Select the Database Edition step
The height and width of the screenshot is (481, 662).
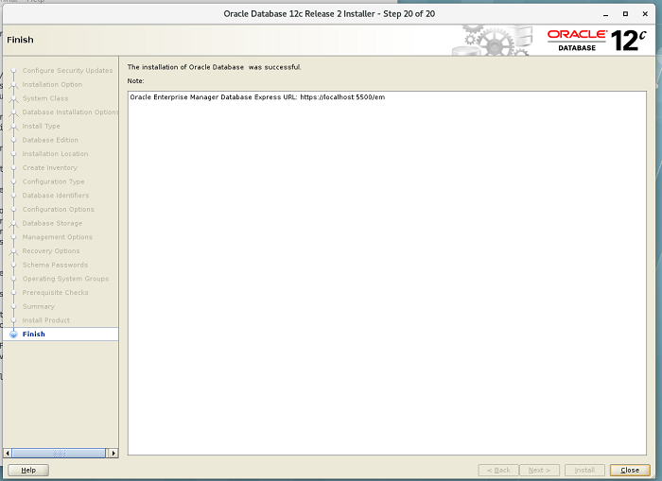pos(50,140)
